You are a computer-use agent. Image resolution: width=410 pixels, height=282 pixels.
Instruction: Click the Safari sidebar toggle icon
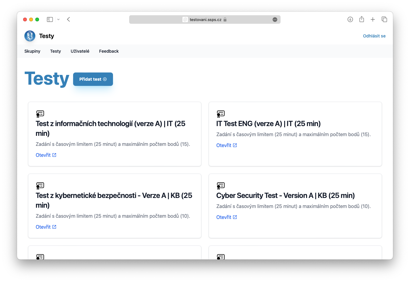50,19
